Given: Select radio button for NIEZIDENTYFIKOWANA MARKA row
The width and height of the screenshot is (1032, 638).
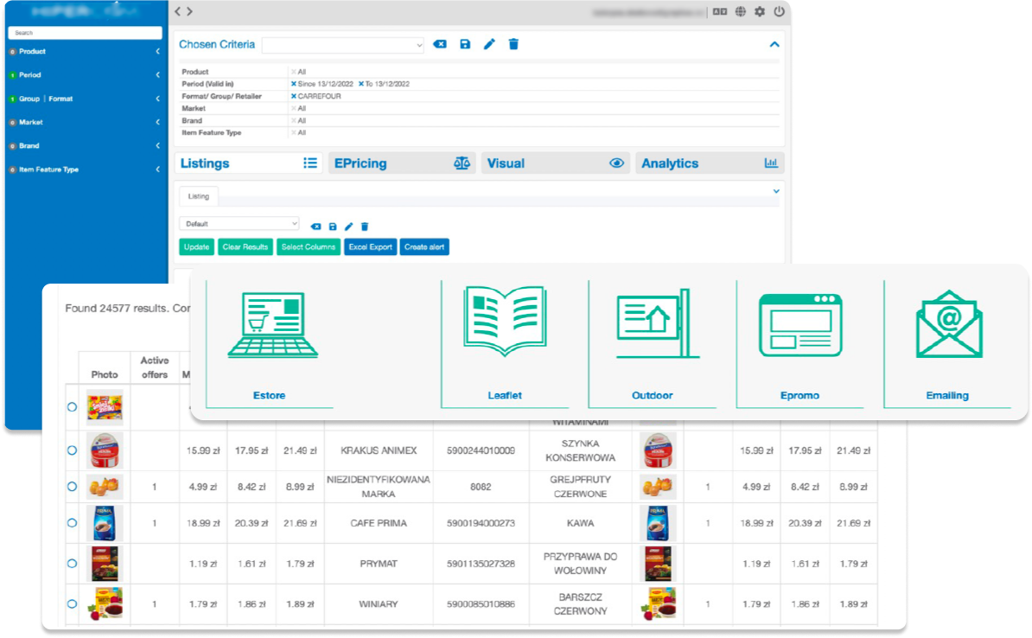Looking at the screenshot, I should pos(72,487).
